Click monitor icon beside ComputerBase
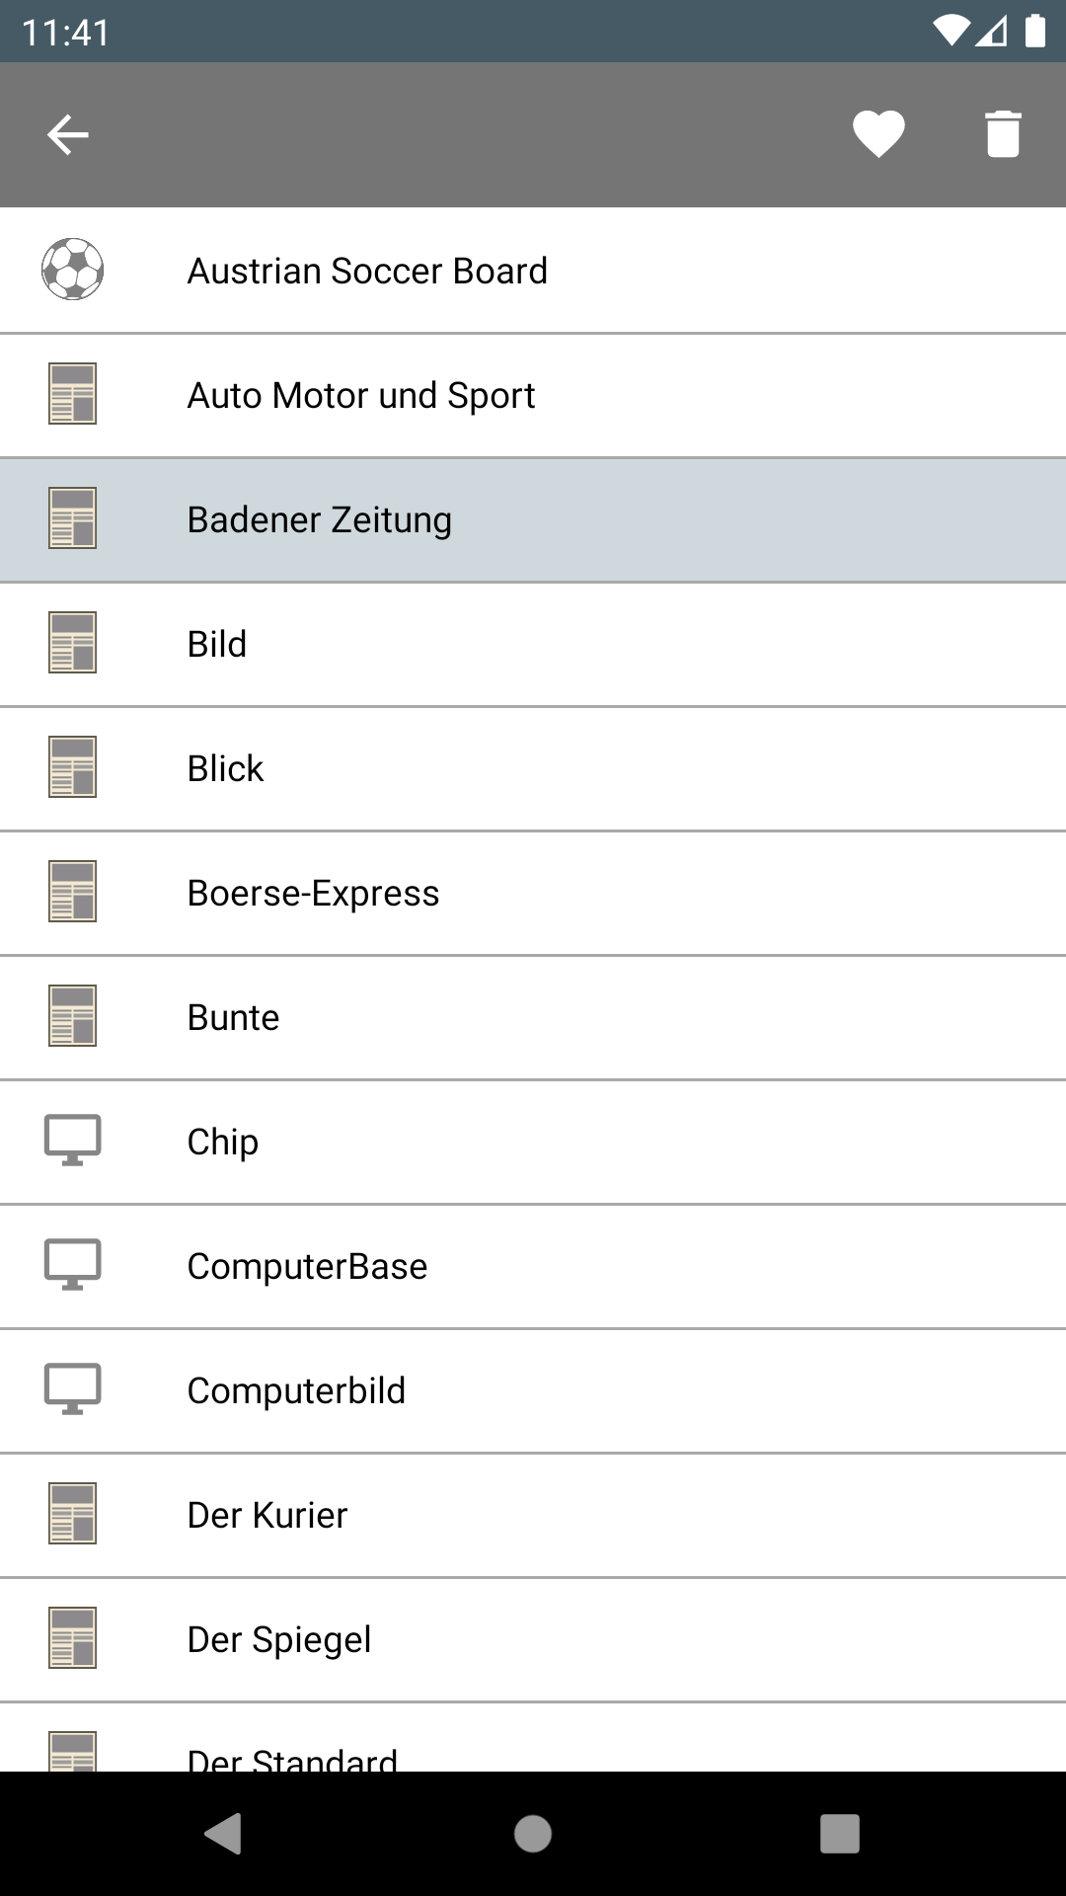This screenshot has height=1896, width=1066. 72,1265
